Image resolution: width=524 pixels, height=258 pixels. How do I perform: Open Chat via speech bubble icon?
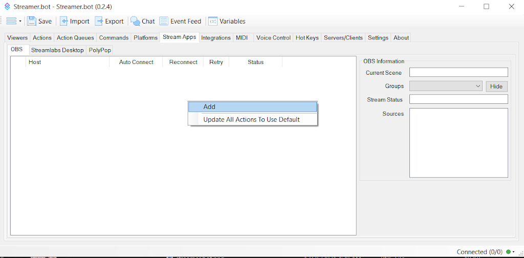(135, 21)
